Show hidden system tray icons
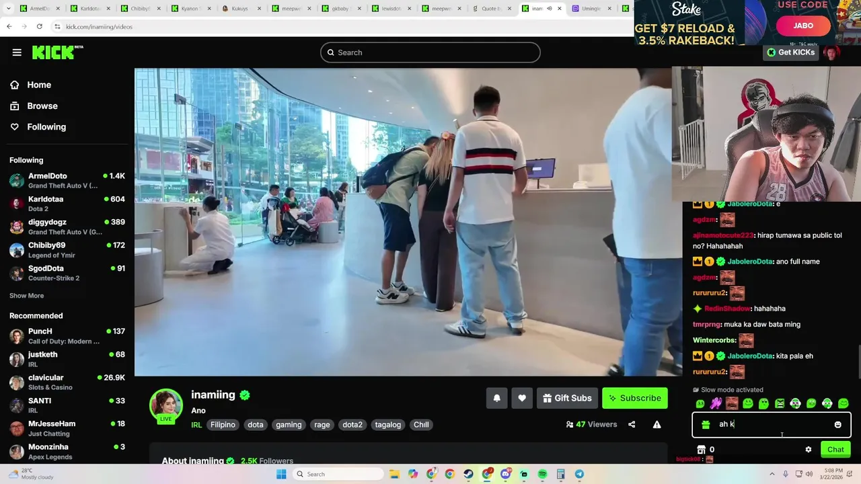Image resolution: width=861 pixels, height=484 pixels. (x=772, y=474)
